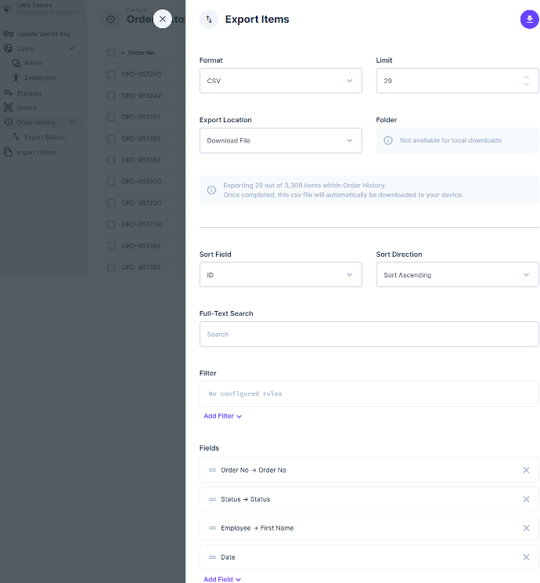Grab the drag handle of Employee First Name field
Screen dimensions: 540x583
[x=212, y=528]
